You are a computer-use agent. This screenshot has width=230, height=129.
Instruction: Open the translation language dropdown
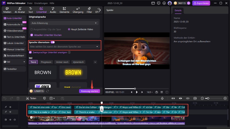(64, 46)
